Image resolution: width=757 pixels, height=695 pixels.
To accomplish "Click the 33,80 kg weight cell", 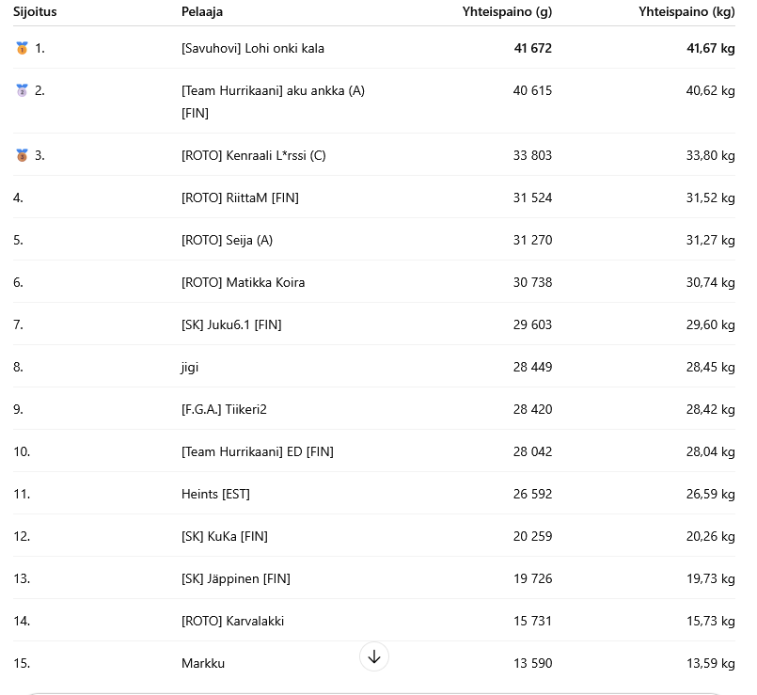I will coord(710,155).
